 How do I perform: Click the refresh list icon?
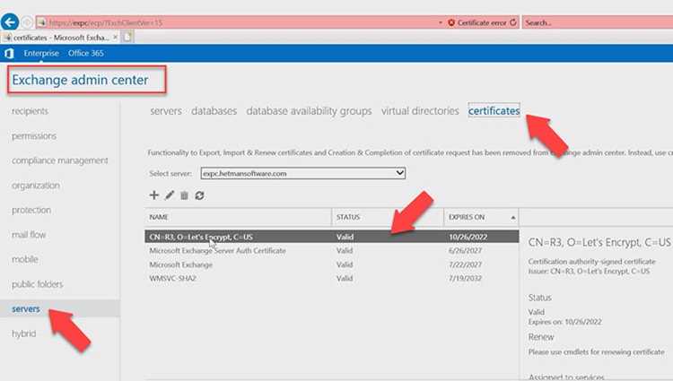pyautogui.click(x=199, y=195)
